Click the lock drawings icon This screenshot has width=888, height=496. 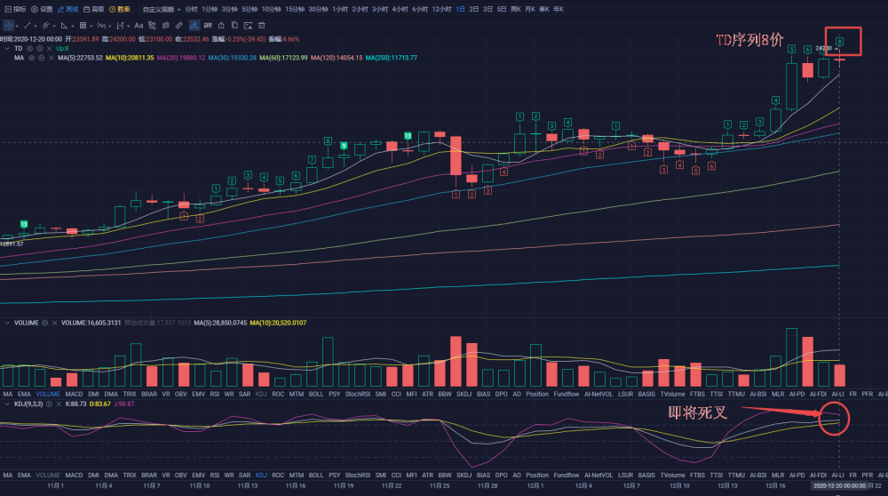click(x=221, y=26)
